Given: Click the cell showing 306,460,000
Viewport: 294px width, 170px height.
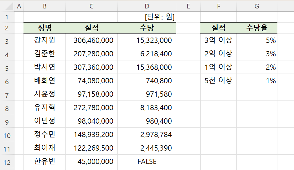Looking at the screenshot, I should coord(91,40).
